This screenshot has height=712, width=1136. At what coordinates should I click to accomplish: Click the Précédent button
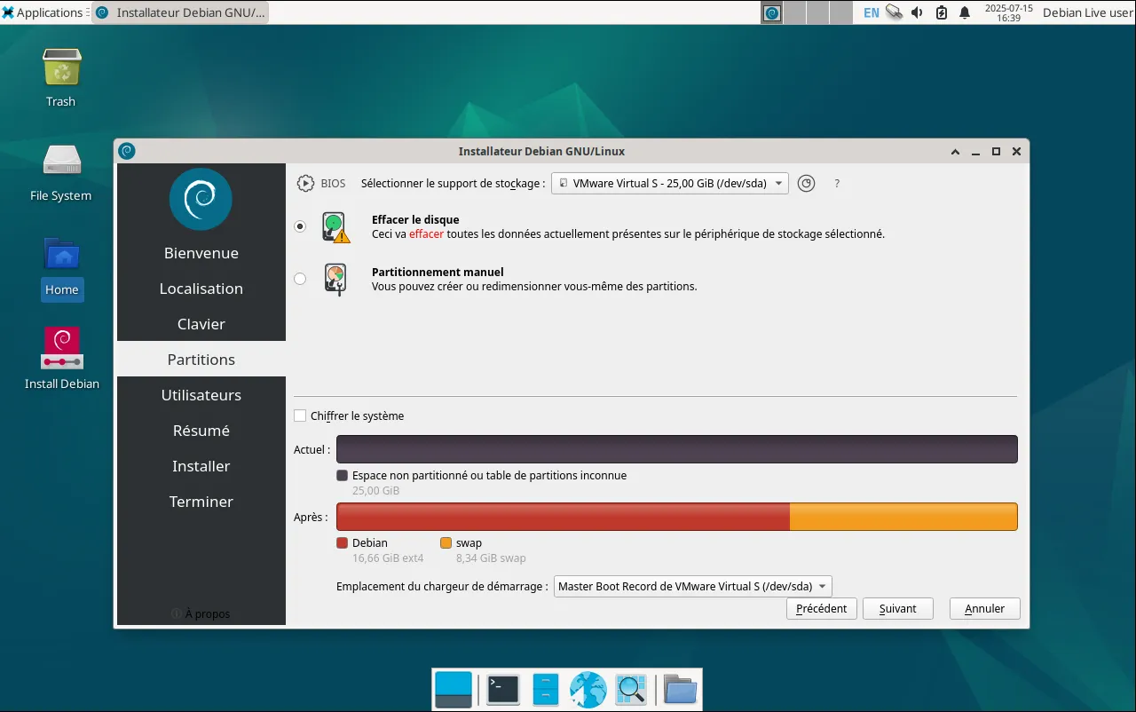click(x=822, y=609)
